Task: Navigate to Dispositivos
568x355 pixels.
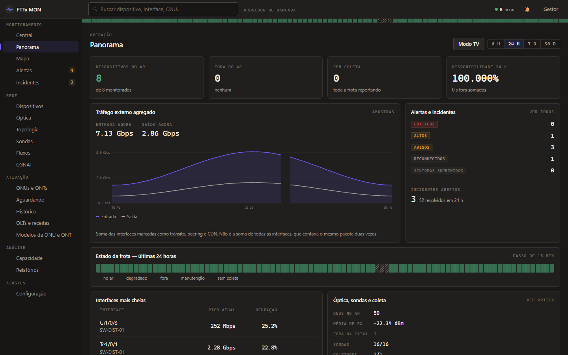Action: pyautogui.click(x=41, y=106)
